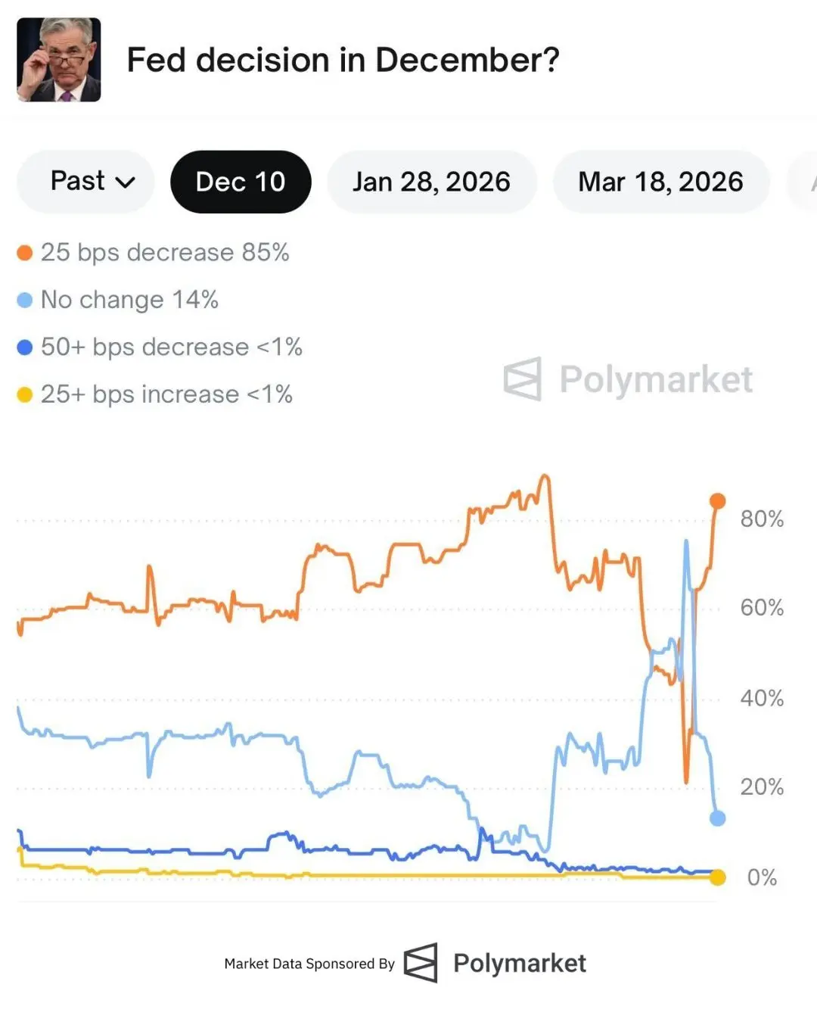Open the Polymarket footer text link
The width and height of the screenshot is (817, 1022).
pos(520,963)
